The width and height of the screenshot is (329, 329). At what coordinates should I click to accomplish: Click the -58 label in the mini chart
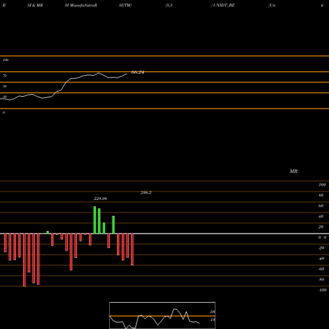coord(213,312)
